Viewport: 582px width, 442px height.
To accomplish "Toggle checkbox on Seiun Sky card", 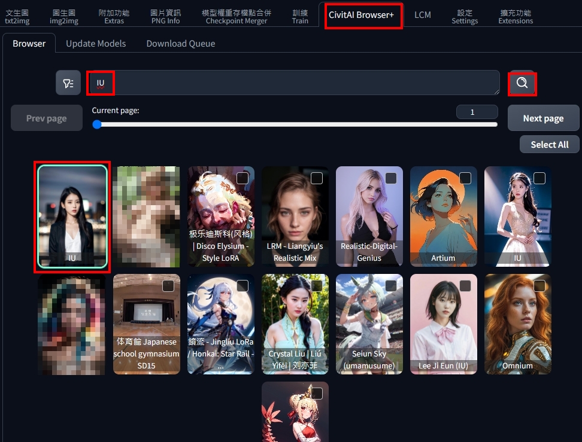I will (x=391, y=286).
